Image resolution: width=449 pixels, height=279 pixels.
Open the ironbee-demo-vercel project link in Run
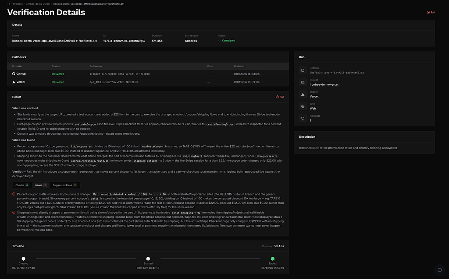[324, 84]
